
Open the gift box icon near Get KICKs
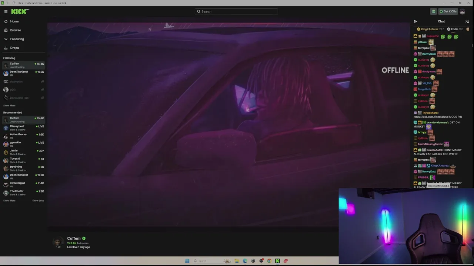[x=433, y=11]
